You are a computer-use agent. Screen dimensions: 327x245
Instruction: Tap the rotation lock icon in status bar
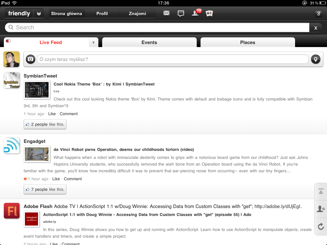[305, 3]
